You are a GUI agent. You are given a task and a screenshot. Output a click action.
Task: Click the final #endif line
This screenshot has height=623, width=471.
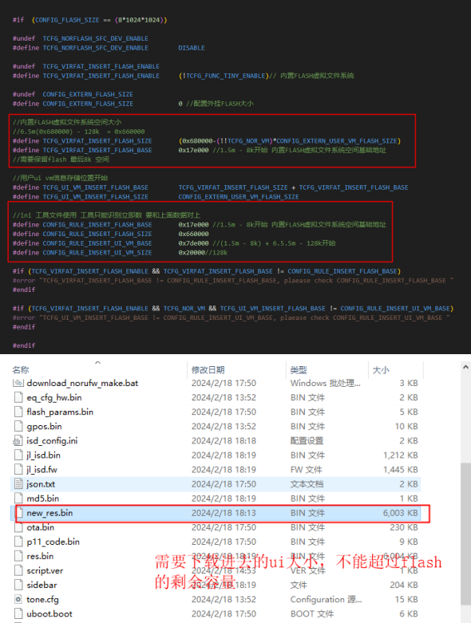pos(24,345)
